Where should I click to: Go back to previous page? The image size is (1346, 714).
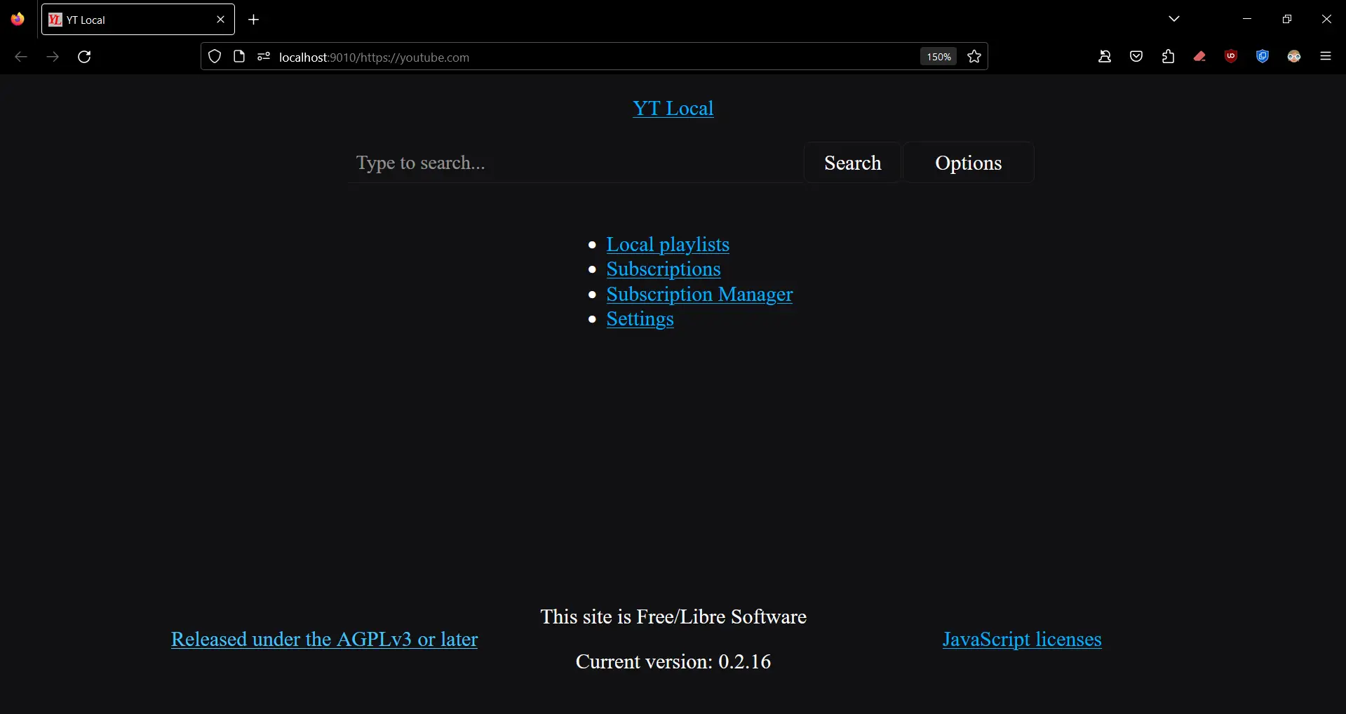pos(21,57)
